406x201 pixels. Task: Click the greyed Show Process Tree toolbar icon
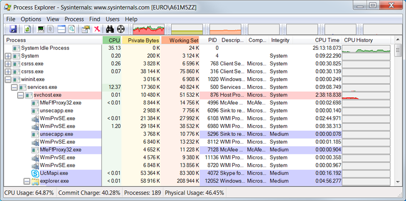click(50, 29)
